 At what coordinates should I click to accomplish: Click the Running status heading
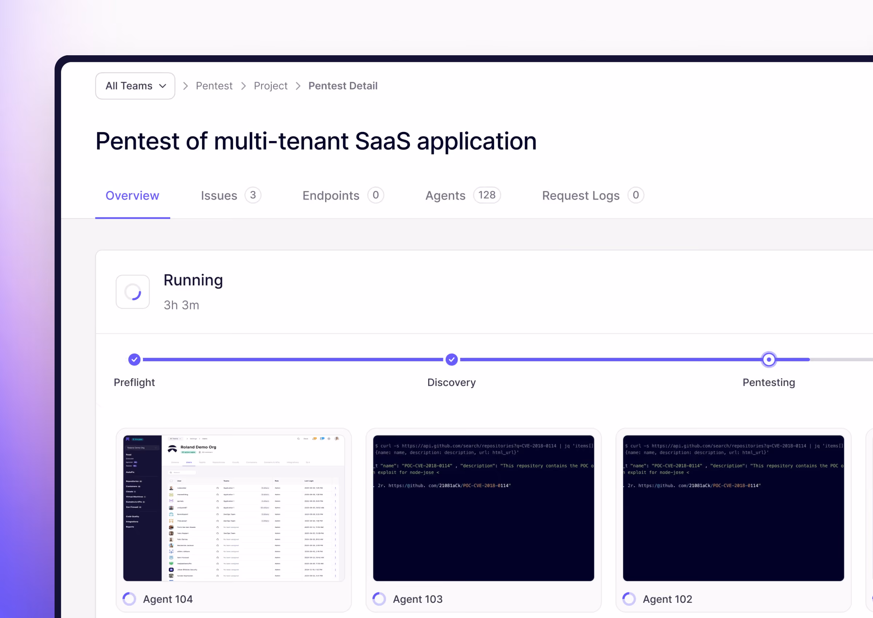[193, 280]
